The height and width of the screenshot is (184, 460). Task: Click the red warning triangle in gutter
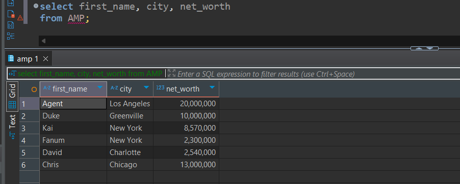click(x=20, y=18)
